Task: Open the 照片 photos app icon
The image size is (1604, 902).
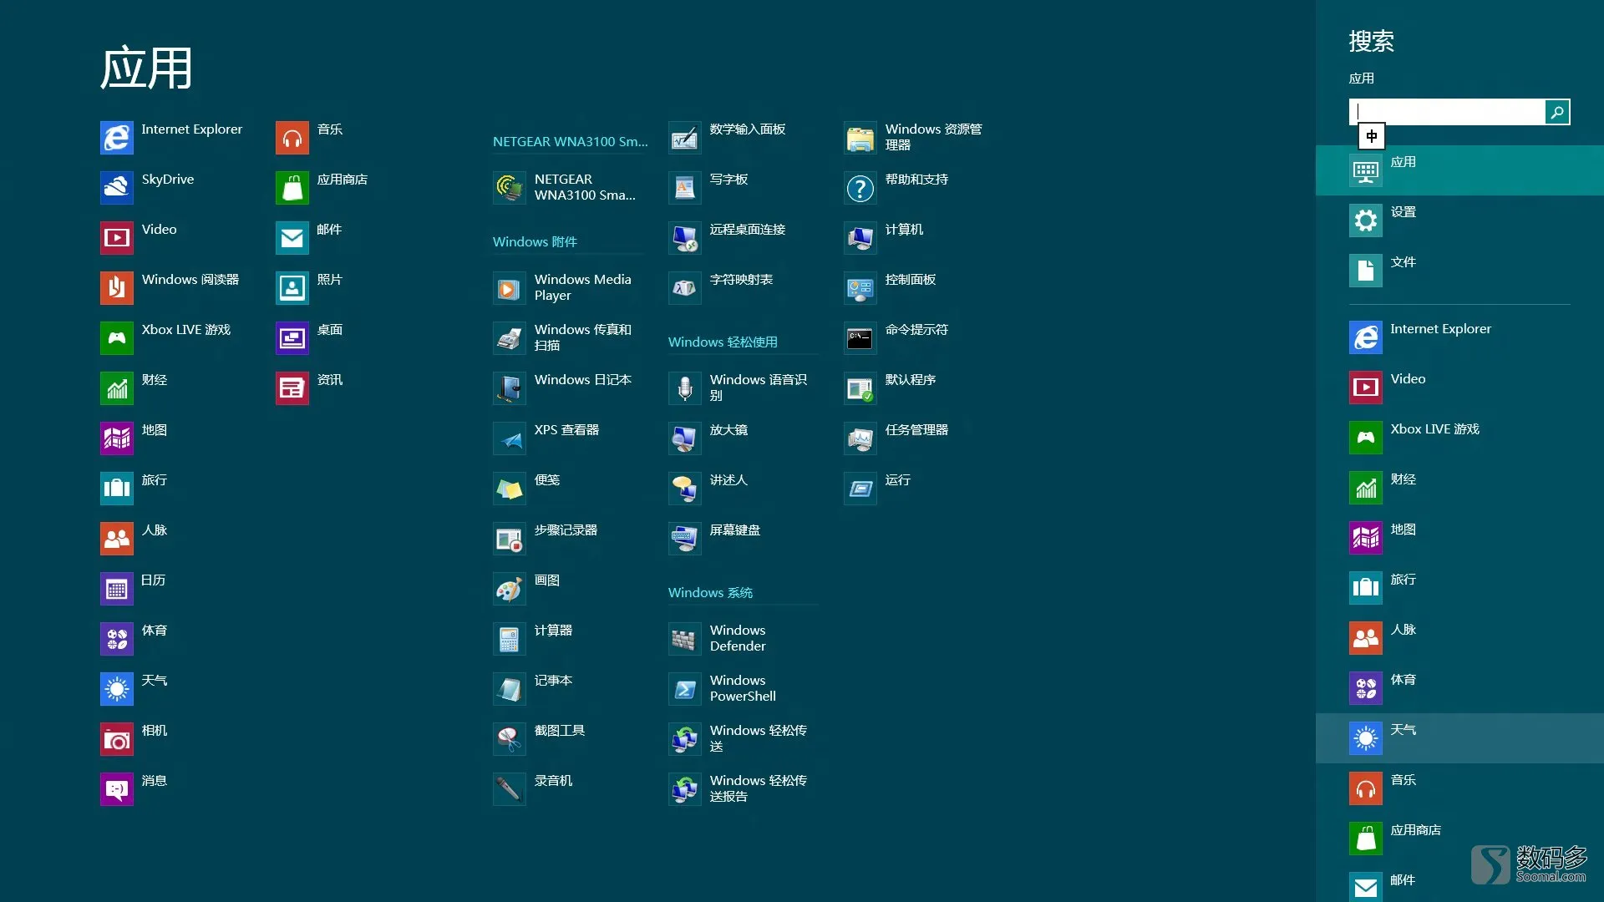Action: [292, 288]
